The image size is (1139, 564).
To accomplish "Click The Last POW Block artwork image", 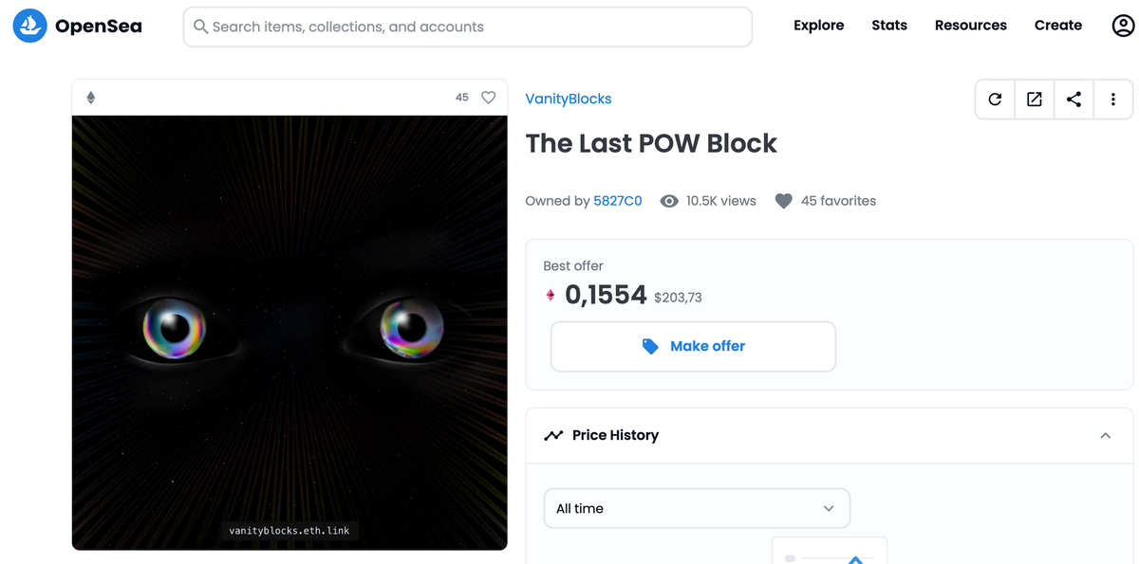I will [289, 333].
